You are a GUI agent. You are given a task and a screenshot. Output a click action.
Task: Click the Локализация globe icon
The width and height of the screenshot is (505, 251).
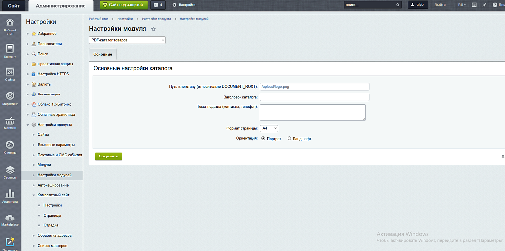pos(34,94)
